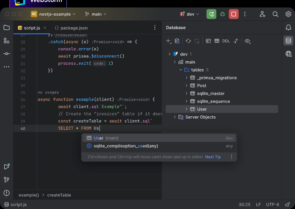295x209 pixels.
Task: Open more run actions menu
Action: coord(245,14)
